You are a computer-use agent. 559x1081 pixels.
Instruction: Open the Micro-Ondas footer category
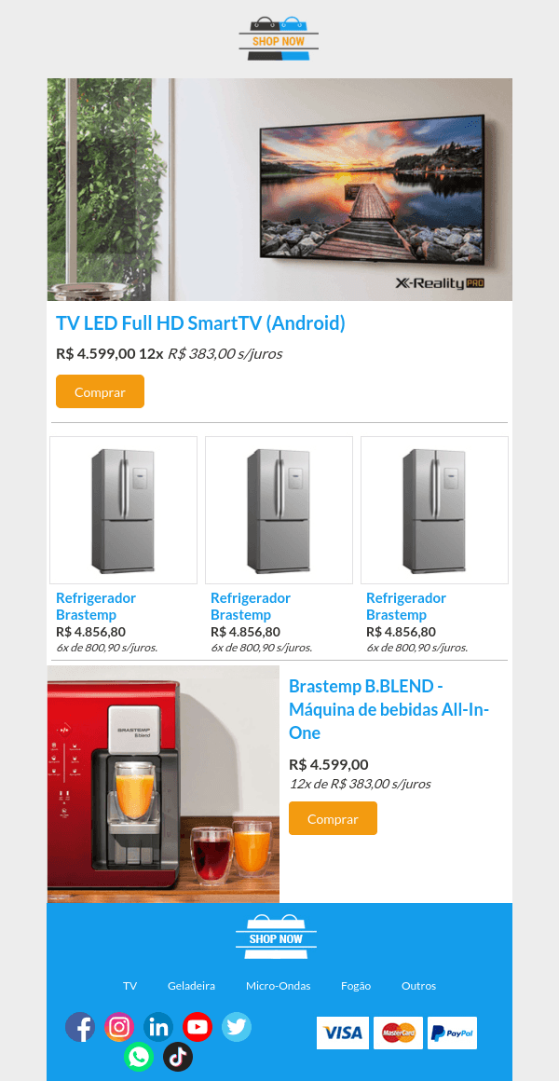(x=278, y=985)
